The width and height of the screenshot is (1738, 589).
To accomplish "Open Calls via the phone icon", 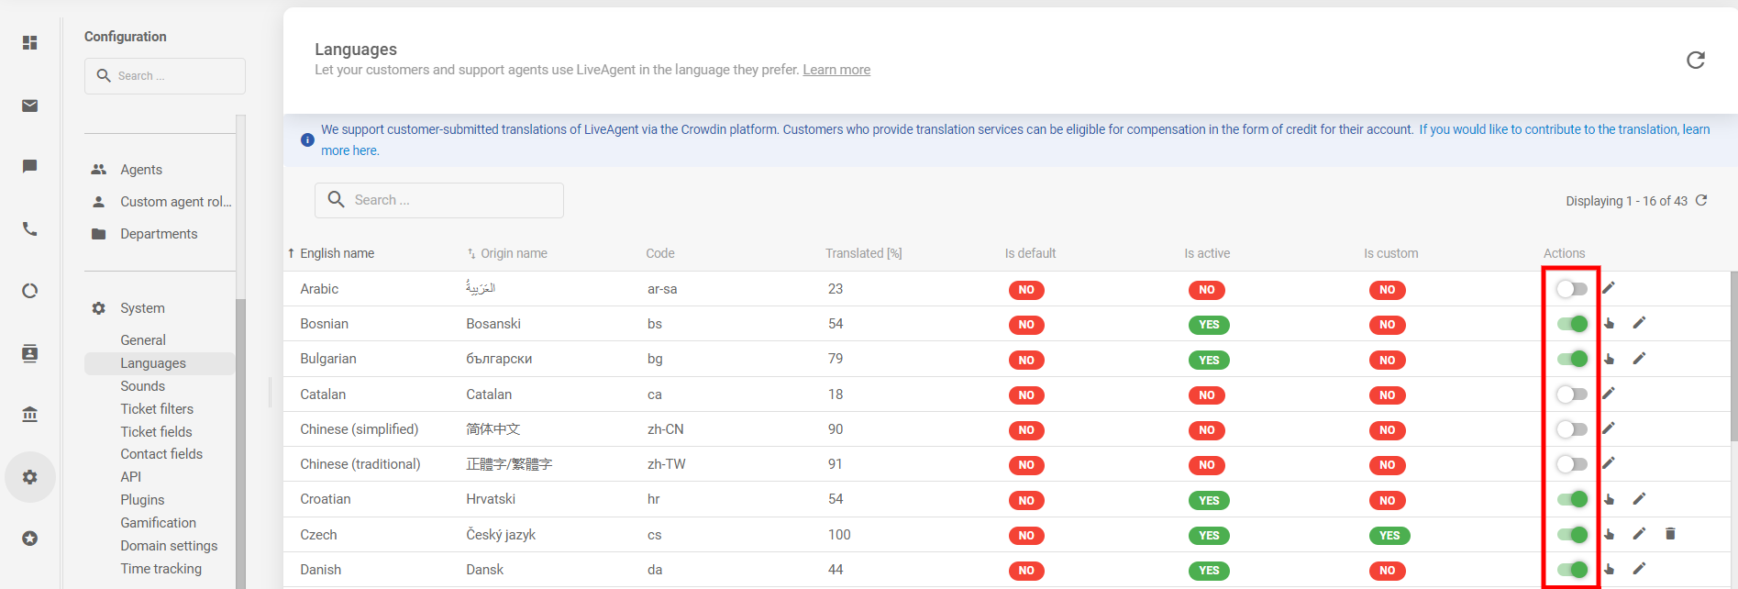I will tap(30, 229).
